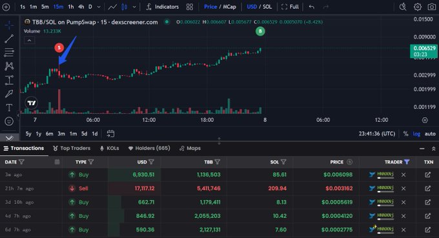
Task: Select the 1h timeframe
Action: pos(71,6)
